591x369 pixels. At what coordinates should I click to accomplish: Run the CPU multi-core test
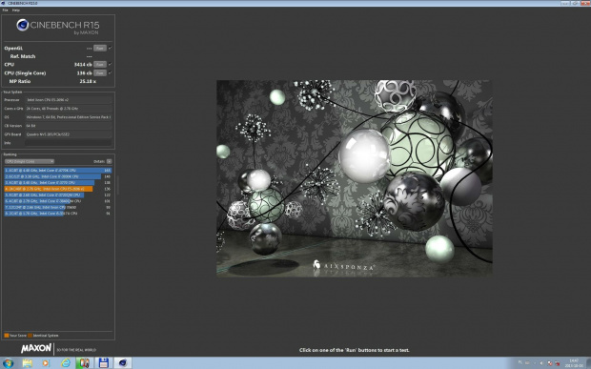(x=100, y=65)
